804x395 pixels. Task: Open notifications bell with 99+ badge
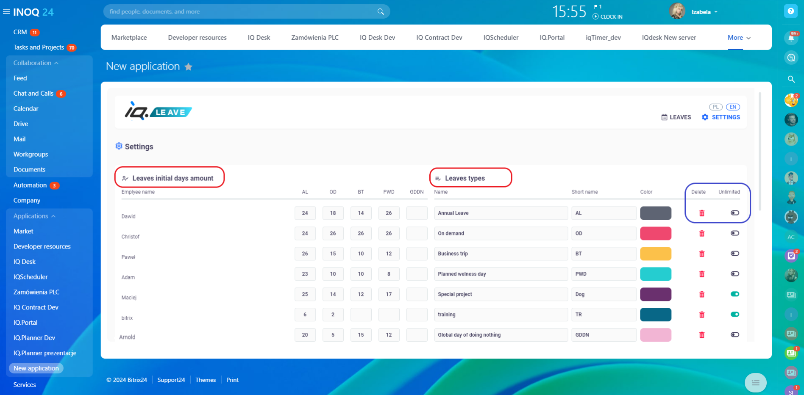[791, 38]
